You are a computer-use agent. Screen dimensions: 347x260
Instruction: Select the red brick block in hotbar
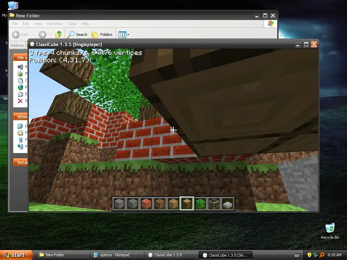pyautogui.click(x=146, y=203)
